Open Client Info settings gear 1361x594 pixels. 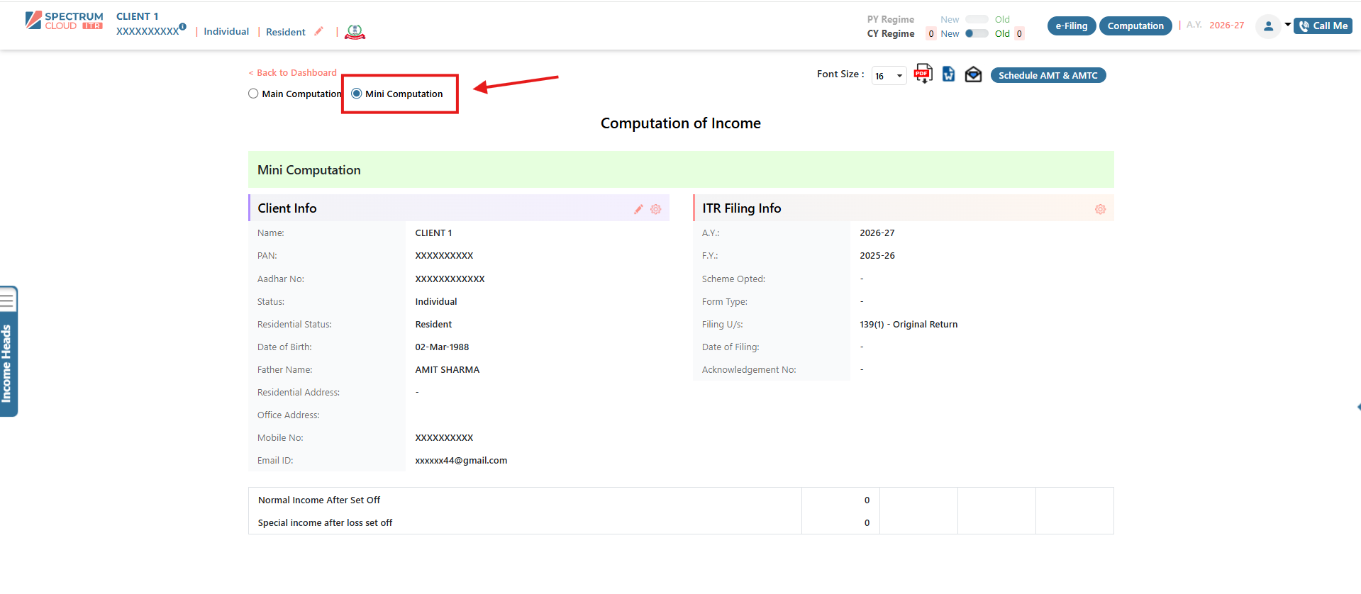click(656, 209)
